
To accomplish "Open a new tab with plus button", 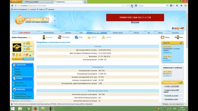I will tap(86, 2).
